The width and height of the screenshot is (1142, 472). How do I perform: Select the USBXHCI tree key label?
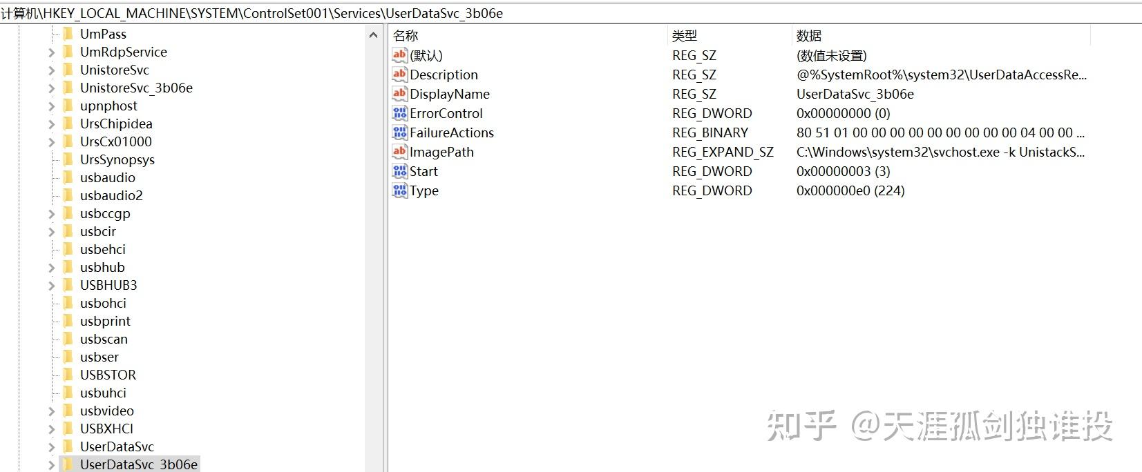coord(106,429)
